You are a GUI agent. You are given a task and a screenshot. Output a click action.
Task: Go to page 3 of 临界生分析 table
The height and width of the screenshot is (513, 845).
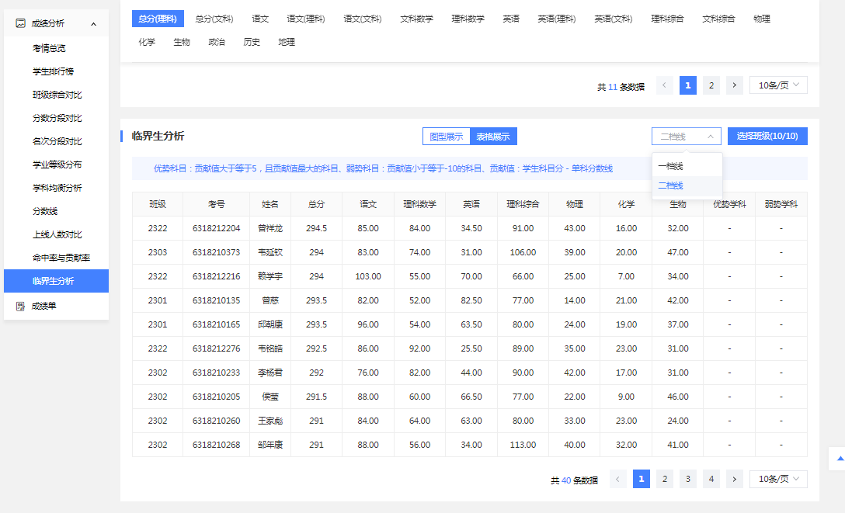688,479
